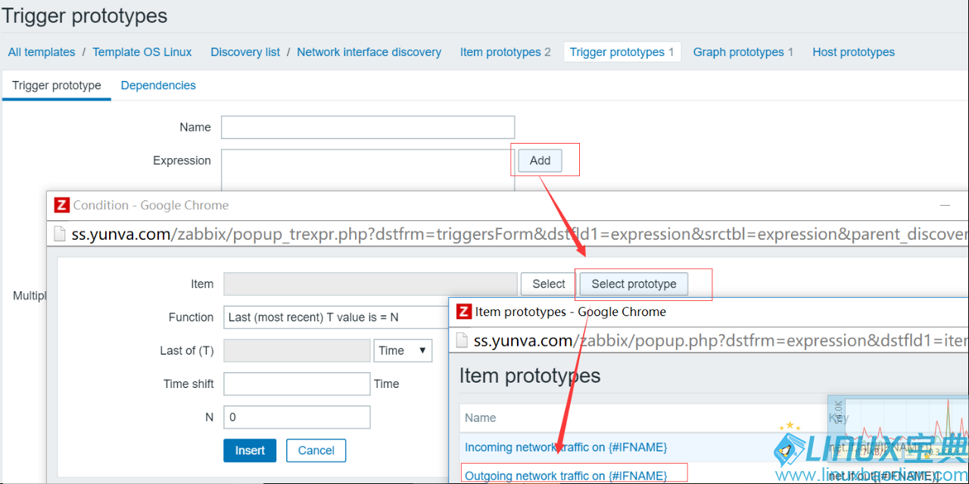Click the Zabbix icon in Item prototypes window

click(464, 312)
